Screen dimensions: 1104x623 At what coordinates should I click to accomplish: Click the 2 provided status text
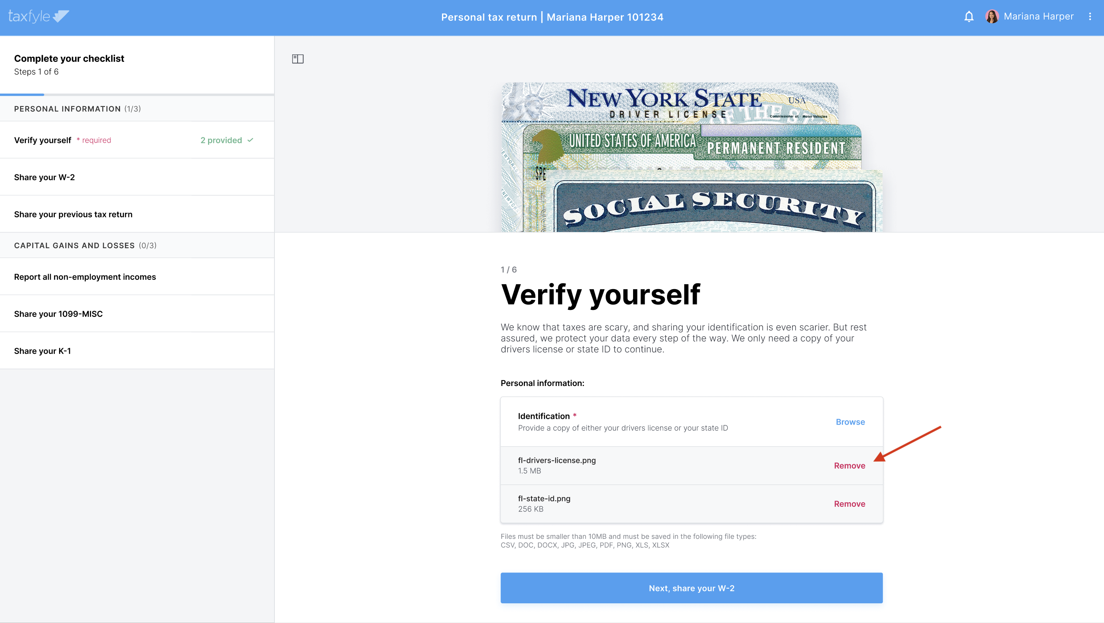pyautogui.click(x=221, y=140)
